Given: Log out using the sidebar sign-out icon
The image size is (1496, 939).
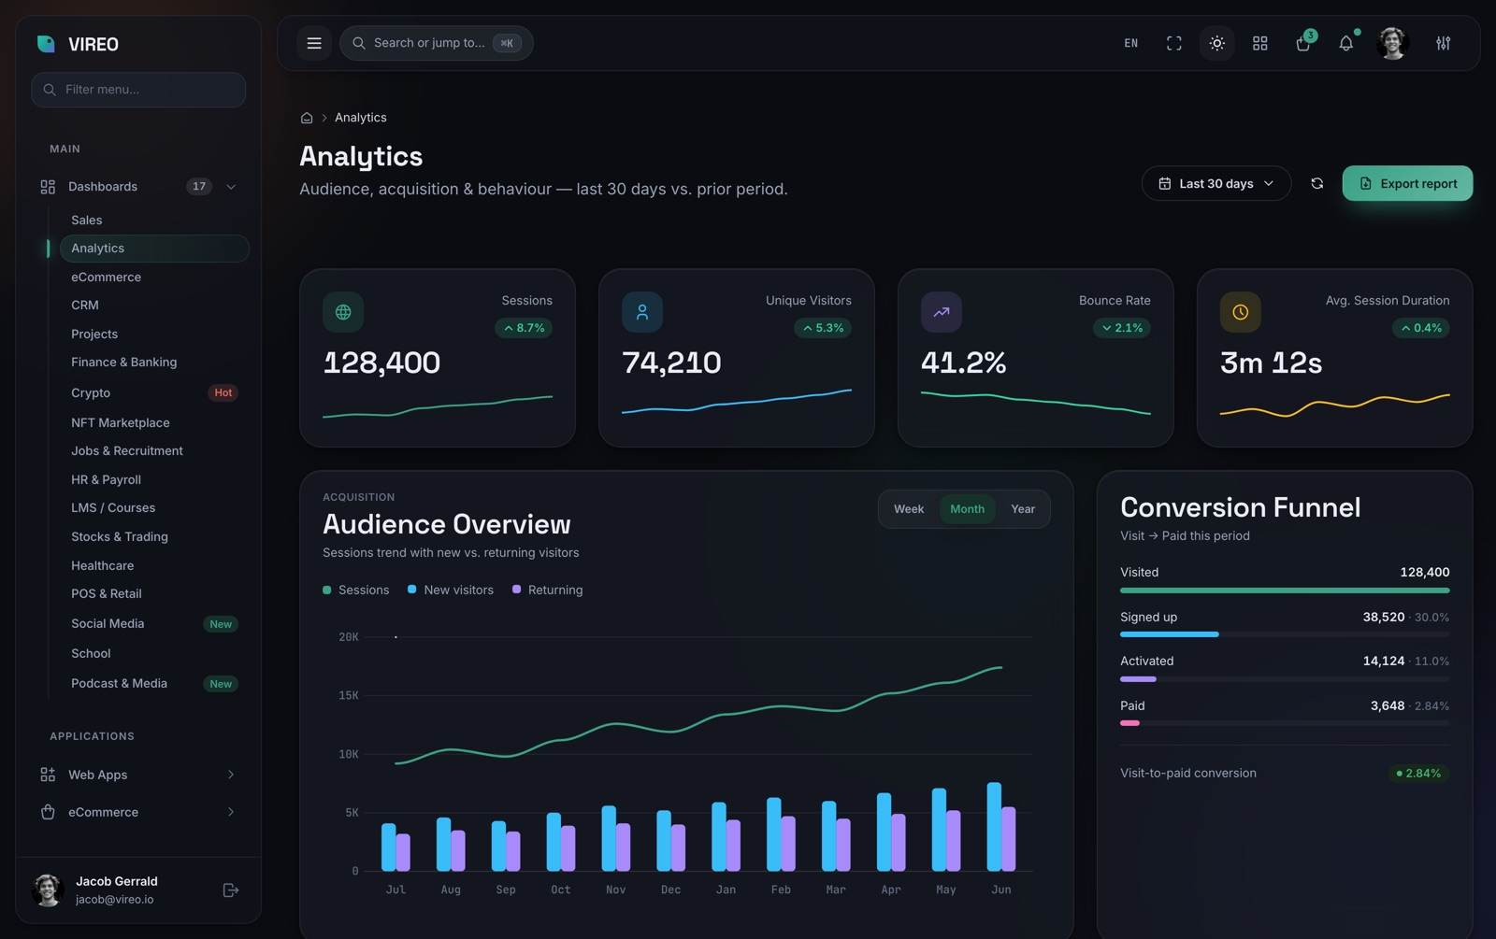Looking at the screenshot, I should point(231,890).
